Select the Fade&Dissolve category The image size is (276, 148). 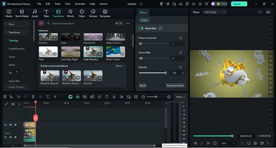[17, 49]
